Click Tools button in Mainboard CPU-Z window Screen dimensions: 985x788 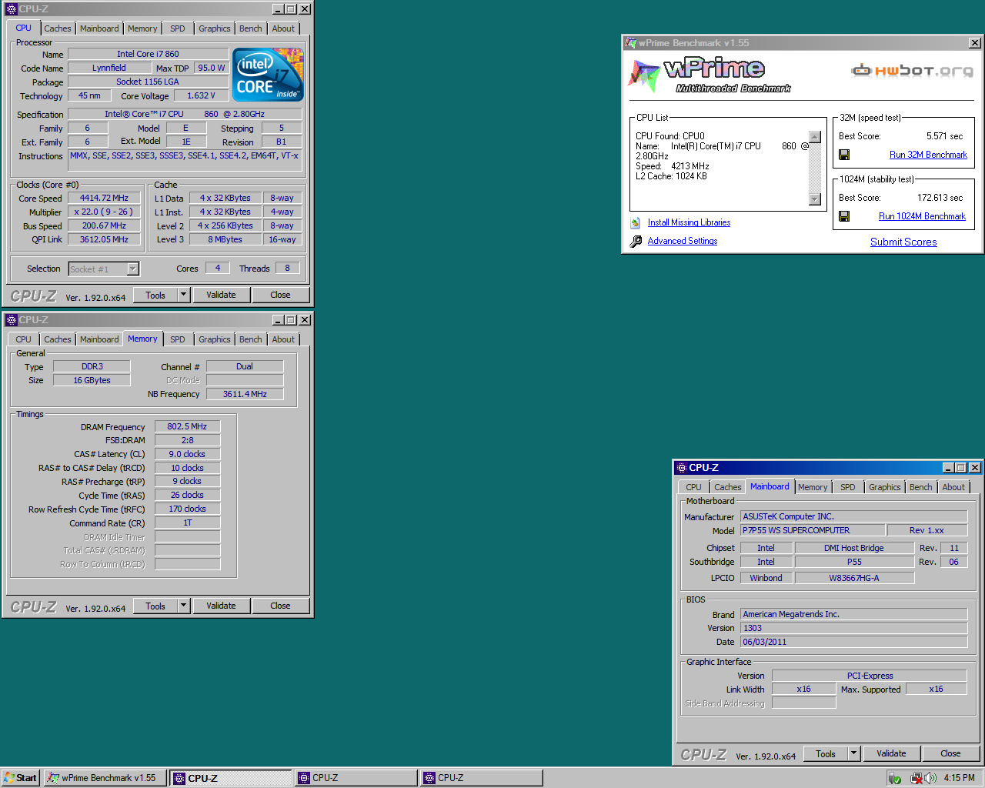(826, 753)
